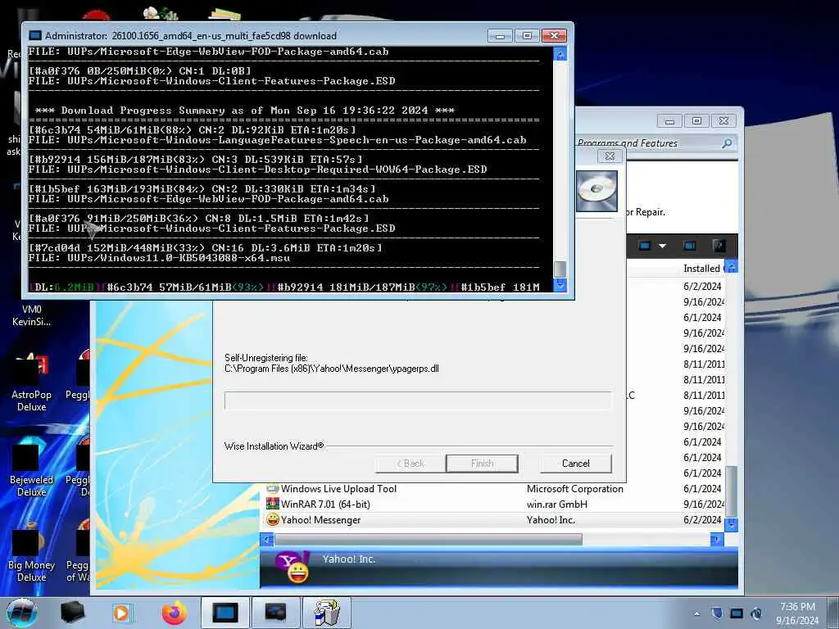Click the ypagerps.dll file path text in the wizard
This screenshot has height=629, width=839.
pos(332,369)
